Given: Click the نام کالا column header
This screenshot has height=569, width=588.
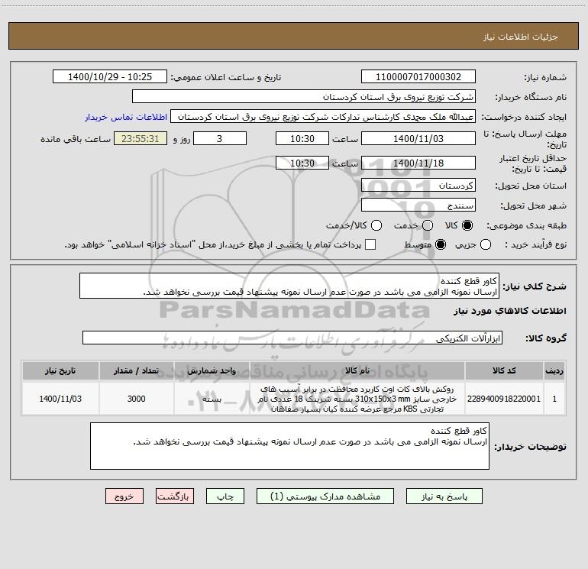Looking at the screenshot, I should [357, 370].
